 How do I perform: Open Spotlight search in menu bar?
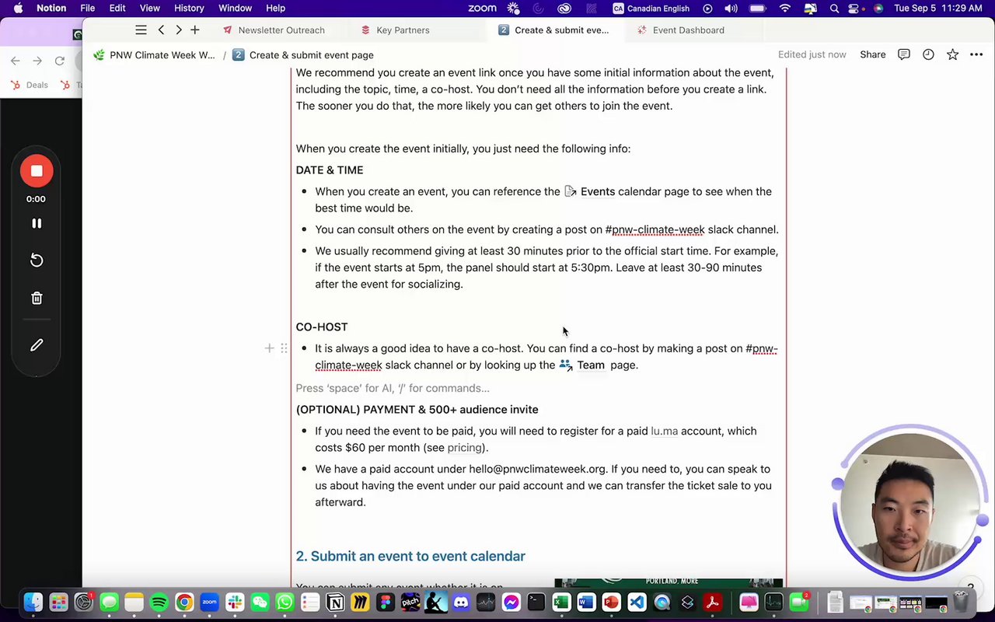tap(834, 8)
